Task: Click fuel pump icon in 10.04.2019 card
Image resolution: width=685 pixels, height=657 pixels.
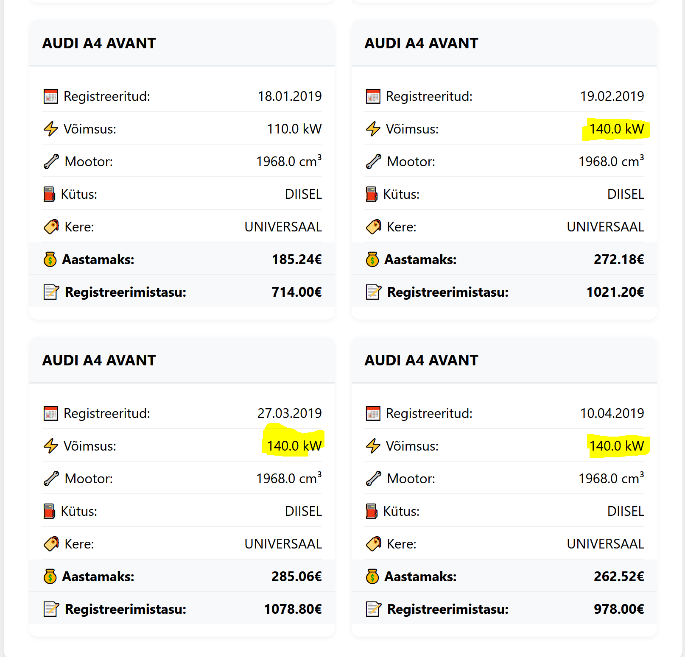Action: click(x=372, y=511)
